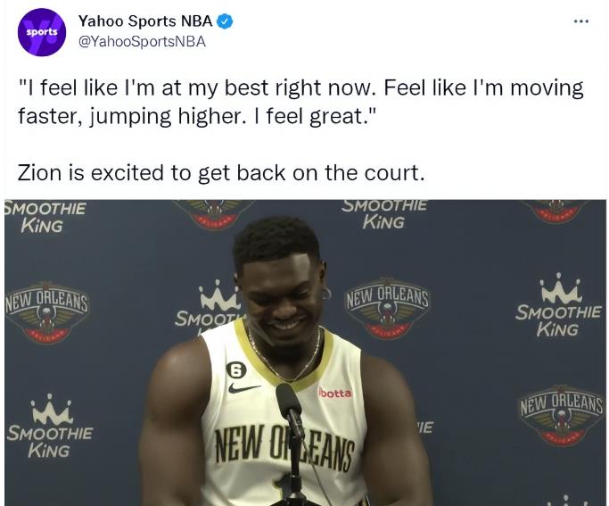This screenshot has height=506, width=609.
Task: Click the Smoothie King crown logo at bottom-left
Action: (50, 426)
